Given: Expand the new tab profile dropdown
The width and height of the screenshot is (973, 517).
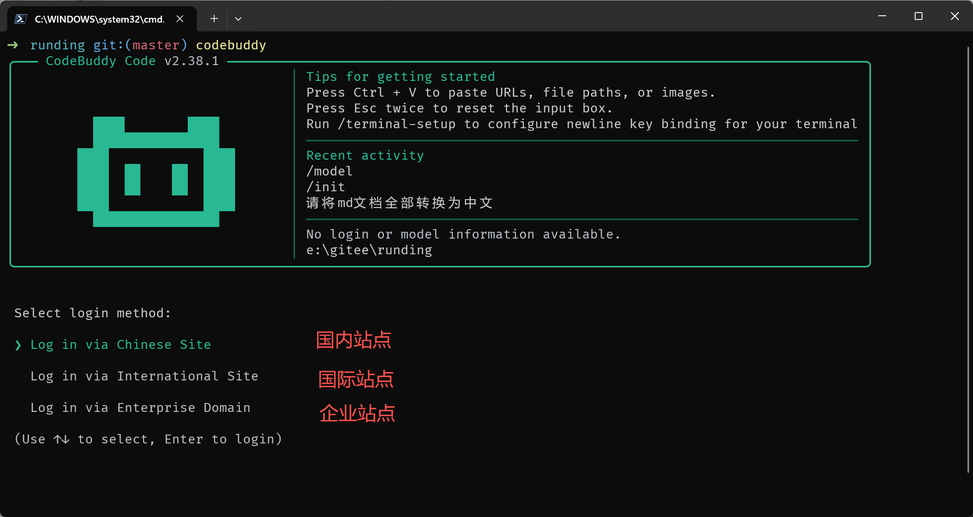Looking at the screenshot, I should [238, 19].
